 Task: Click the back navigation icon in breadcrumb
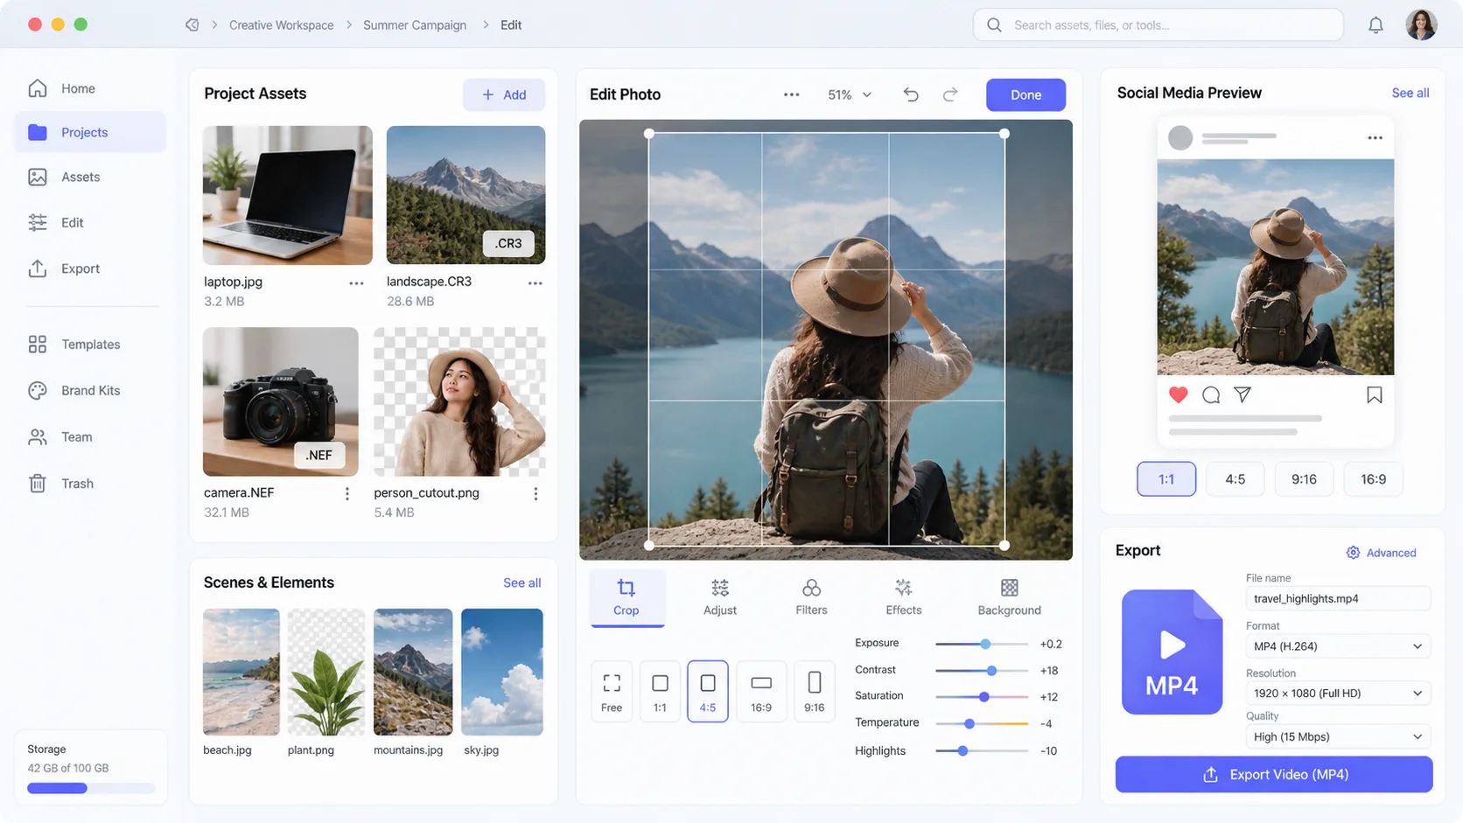click(192, 24)
